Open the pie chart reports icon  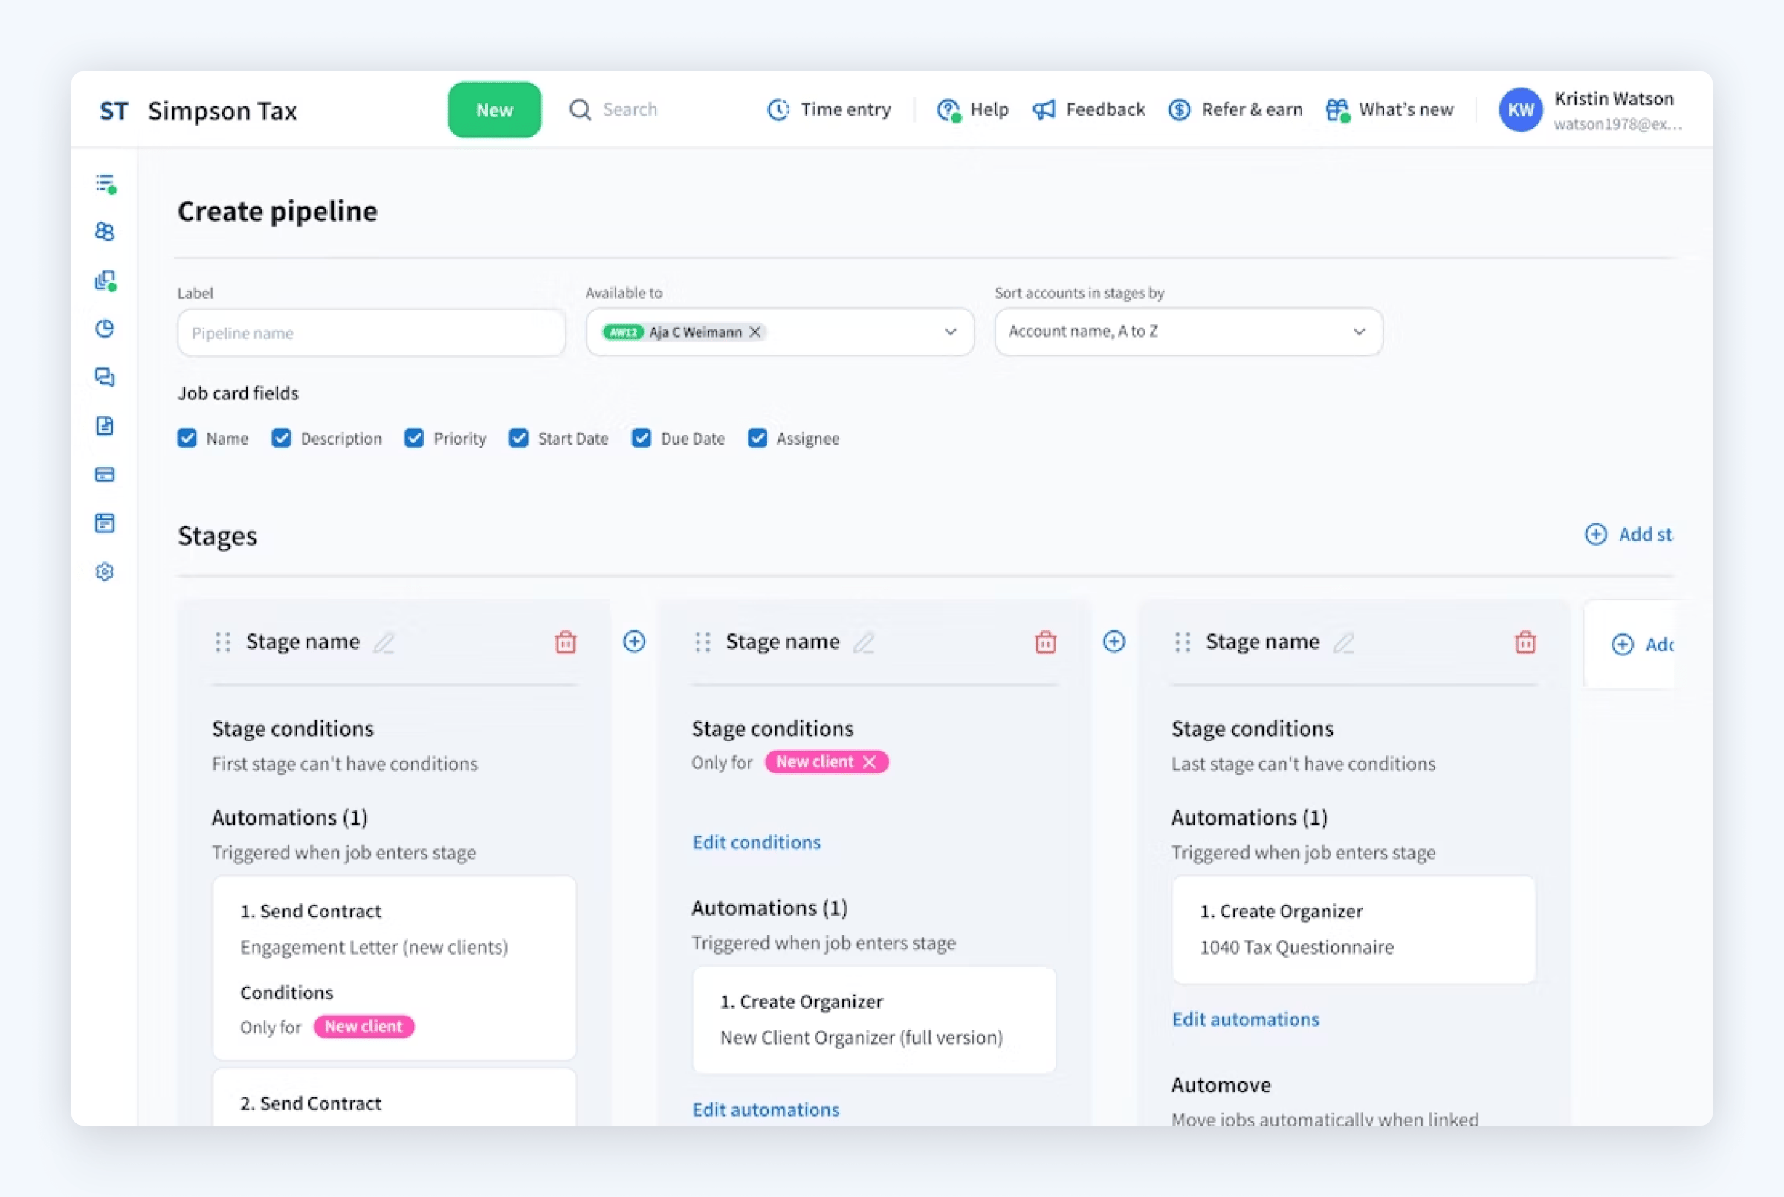pos(106,329)
